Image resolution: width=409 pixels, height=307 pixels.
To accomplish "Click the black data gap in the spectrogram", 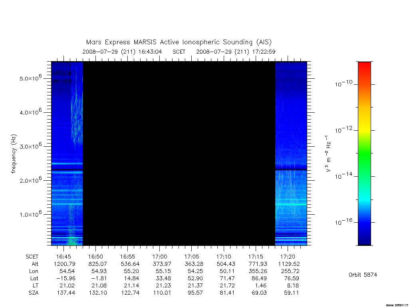I will [x=179, y=153].
